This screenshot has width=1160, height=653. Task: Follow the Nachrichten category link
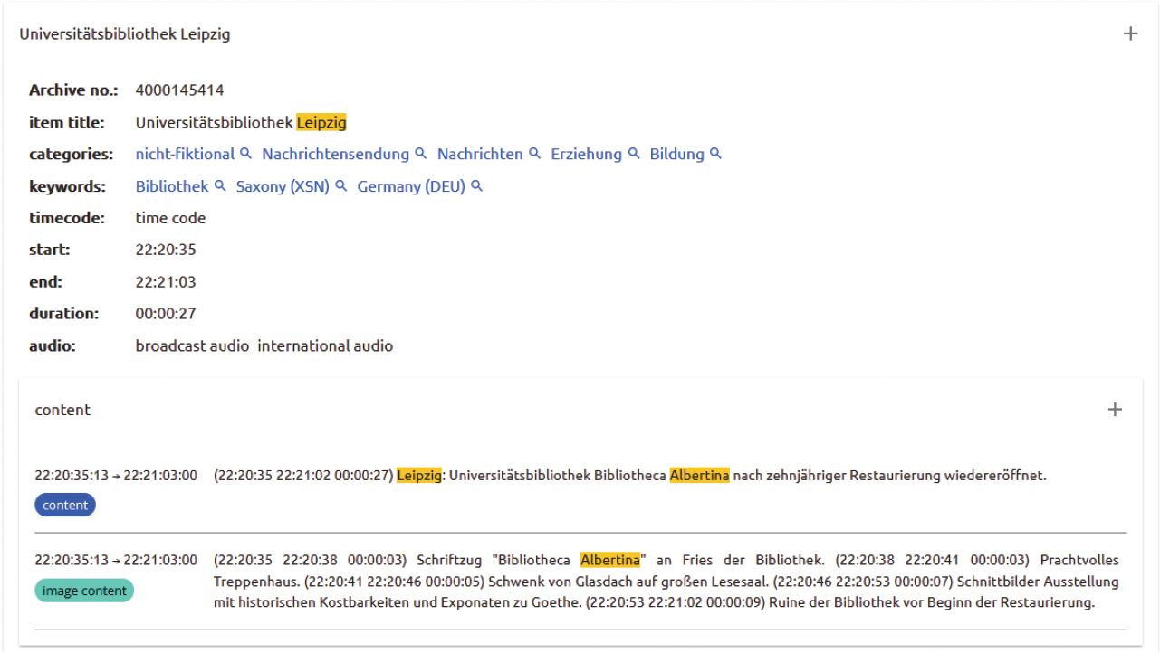(x=480, y=154)
